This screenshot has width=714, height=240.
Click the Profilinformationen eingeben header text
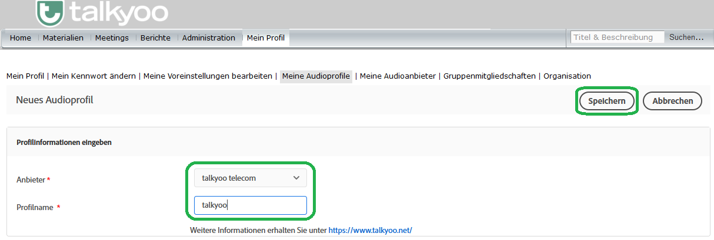64,142
